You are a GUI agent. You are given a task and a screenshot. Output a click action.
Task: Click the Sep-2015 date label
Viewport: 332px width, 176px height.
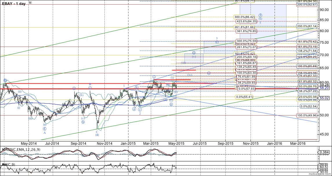point(225,143)
